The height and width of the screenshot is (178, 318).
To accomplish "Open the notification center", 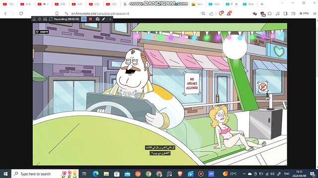I will point(313,174).
